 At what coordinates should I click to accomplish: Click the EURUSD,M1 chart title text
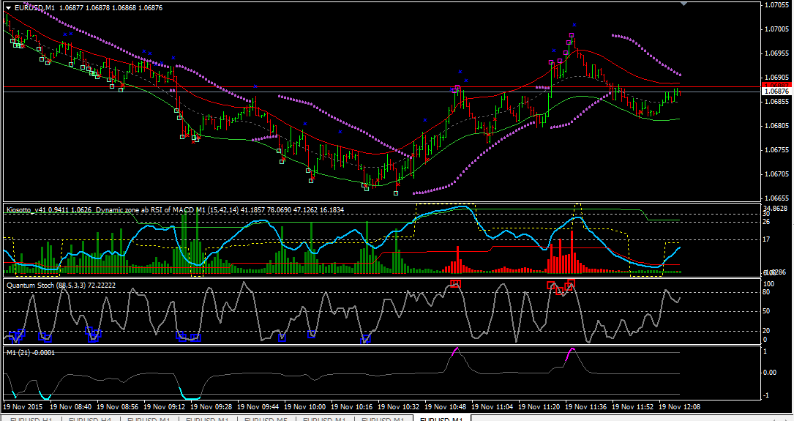tap(35, 8)
